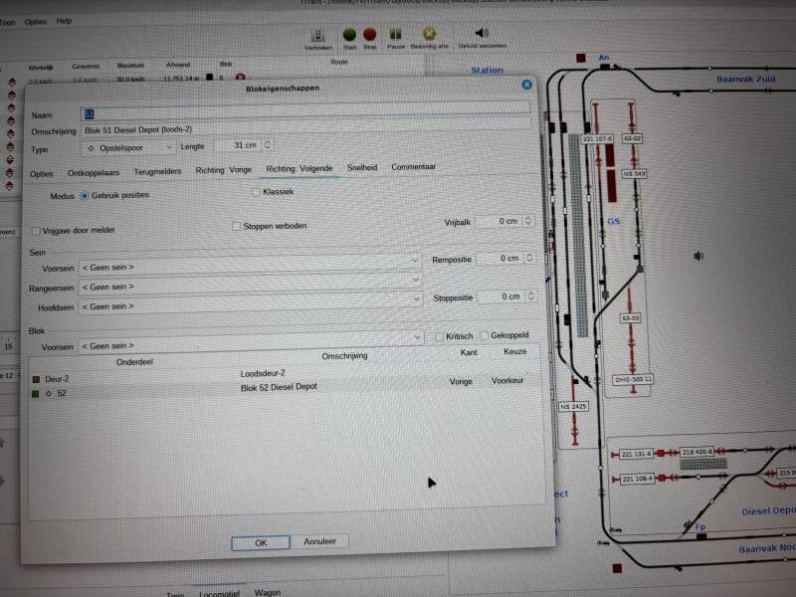Click the Lengte 31 cm field
Viewport: 796px width, 597px height.
tap(238, 145)
